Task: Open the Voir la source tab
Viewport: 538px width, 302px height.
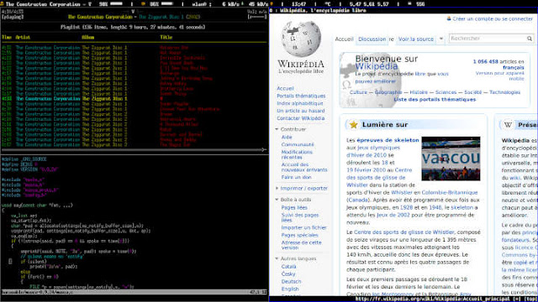Action: click(x=416, y=39)
